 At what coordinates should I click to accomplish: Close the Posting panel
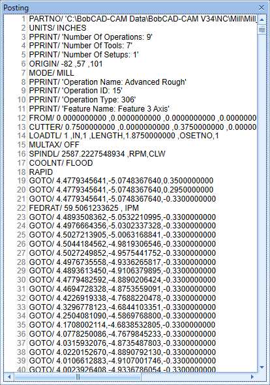coord(262,8)
